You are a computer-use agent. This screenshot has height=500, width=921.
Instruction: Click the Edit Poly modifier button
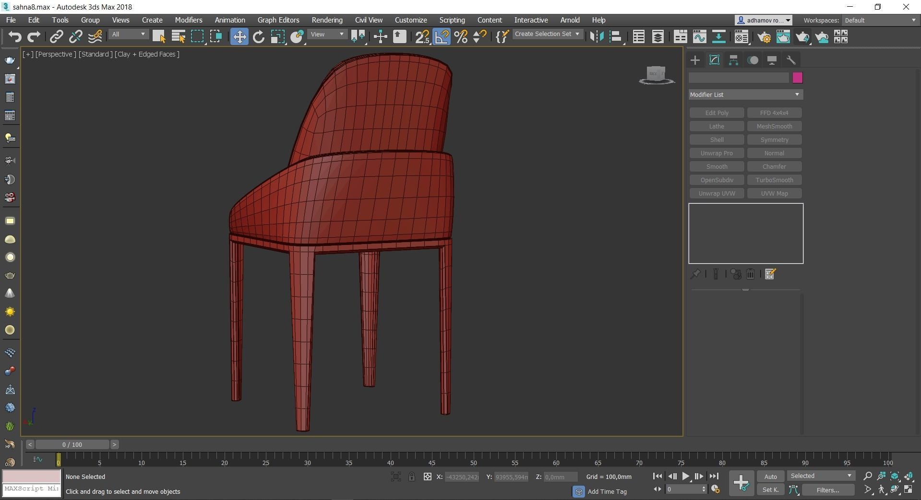tap(717, 113)
